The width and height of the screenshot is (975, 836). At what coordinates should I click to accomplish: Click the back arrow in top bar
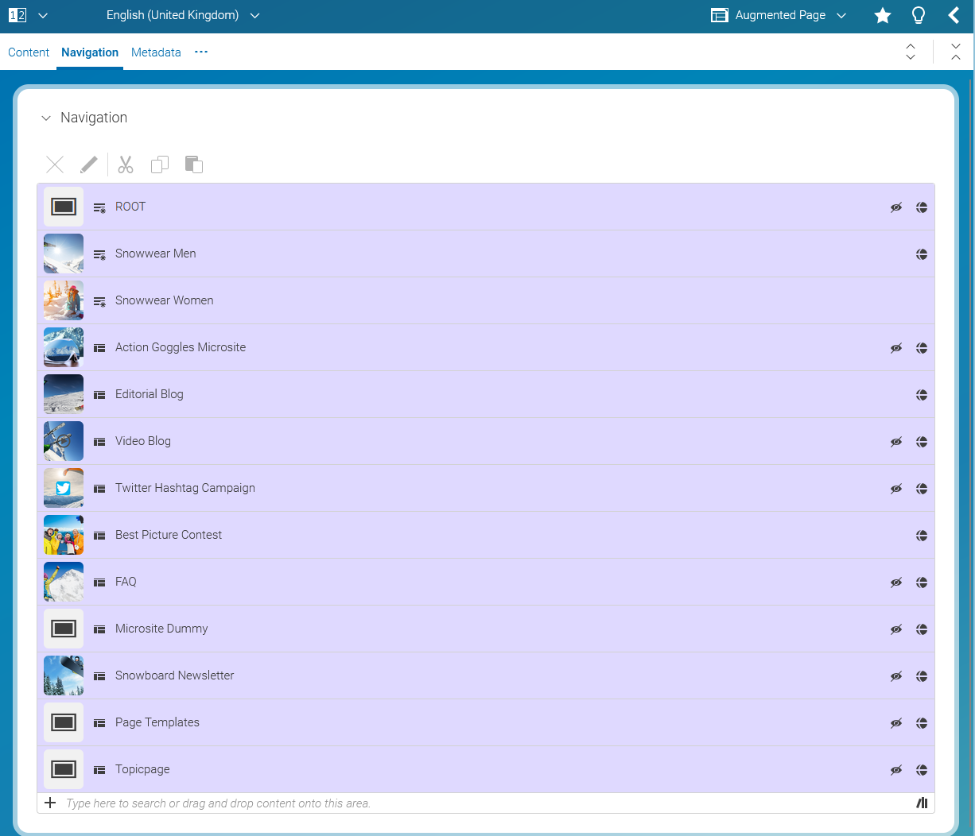pyautogui.click(x=954, y=15)
